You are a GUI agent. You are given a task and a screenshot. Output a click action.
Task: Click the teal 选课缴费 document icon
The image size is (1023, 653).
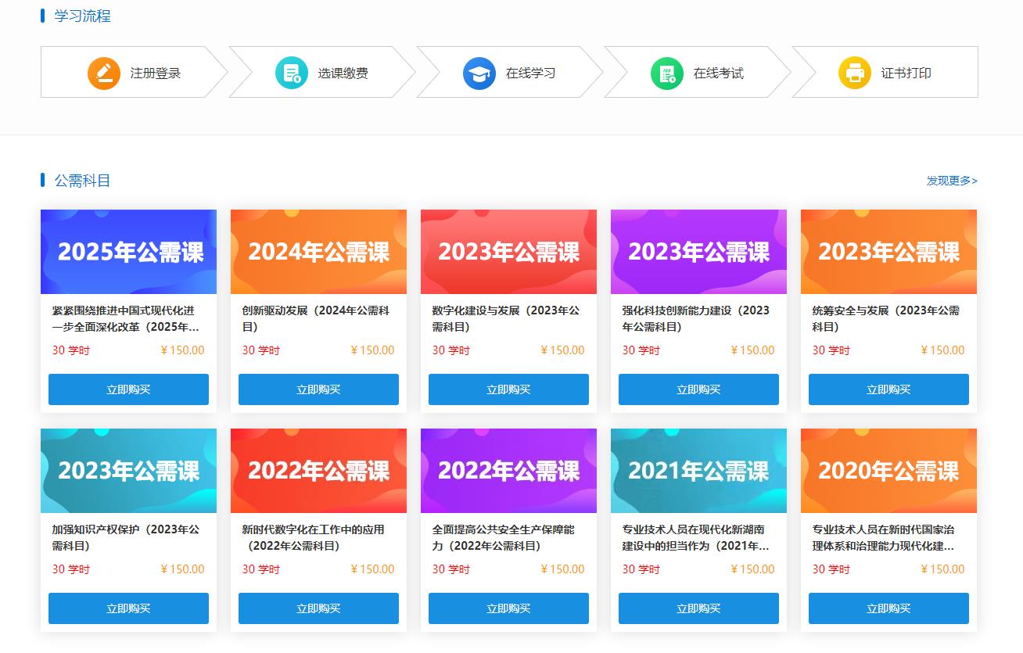(292, 74)
